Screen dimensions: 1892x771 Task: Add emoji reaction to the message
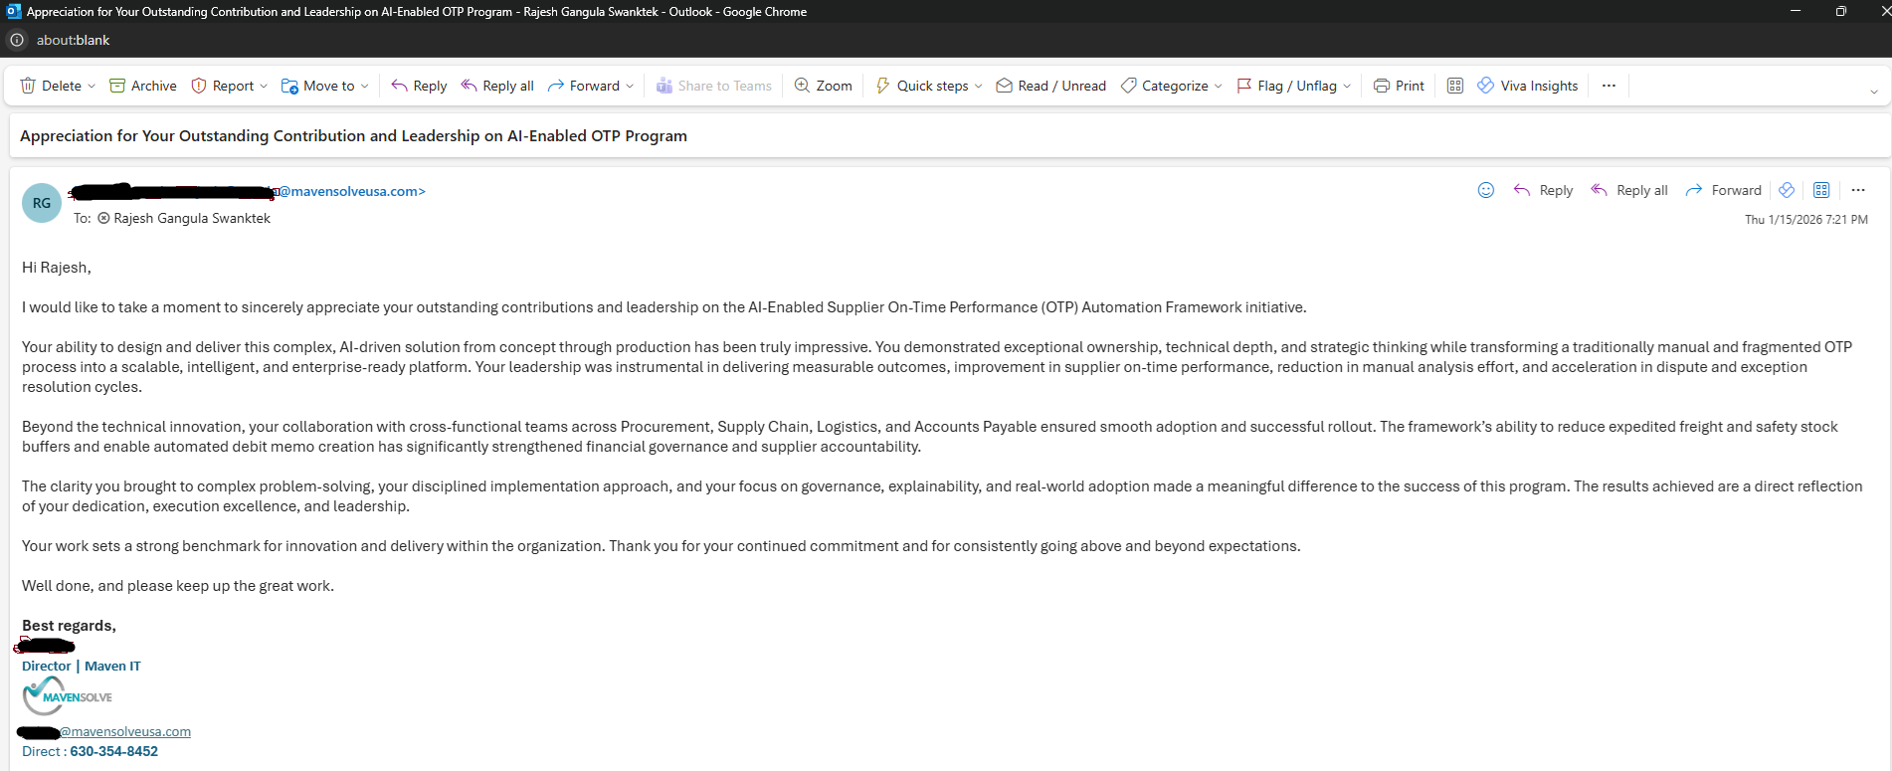coord(1485,190)
